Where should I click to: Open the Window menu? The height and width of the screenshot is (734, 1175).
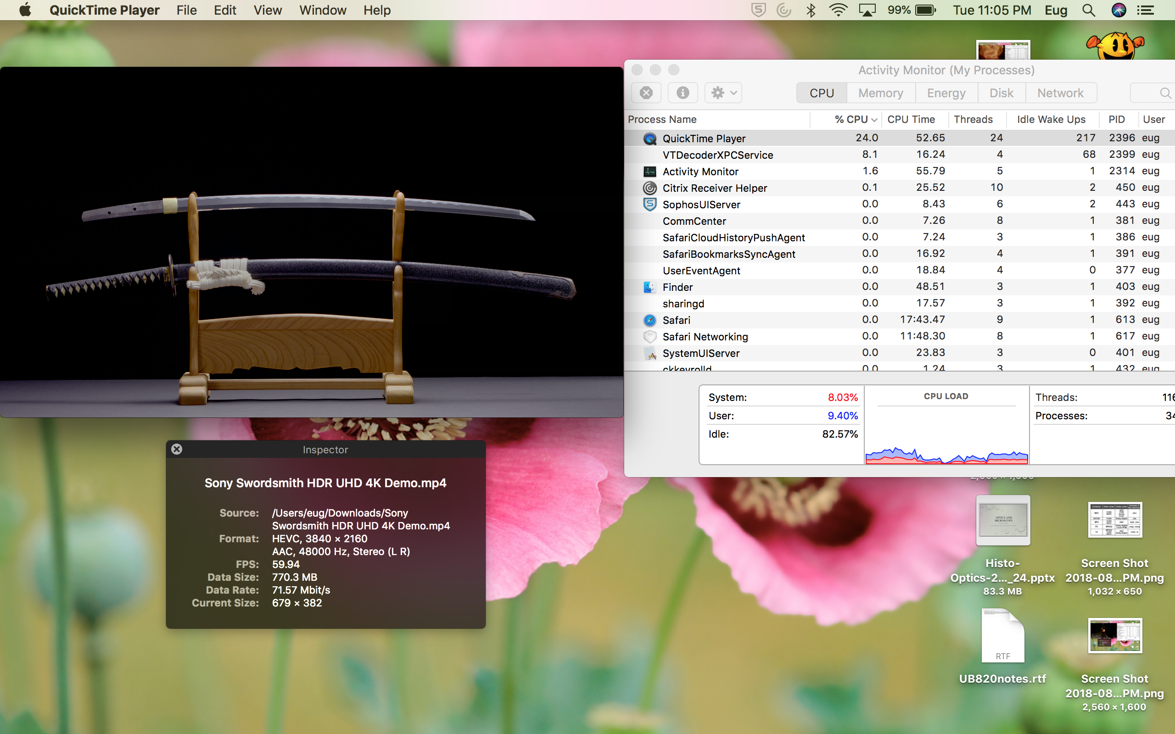[x=322, y=10]
